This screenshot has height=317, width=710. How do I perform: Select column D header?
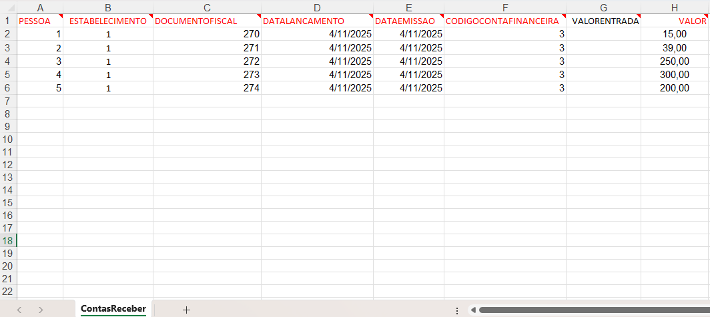(x=317, y=7)
